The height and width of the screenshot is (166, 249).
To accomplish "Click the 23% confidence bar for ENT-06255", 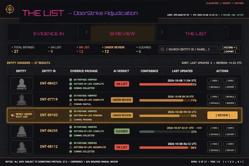I will tap(168, 132).
